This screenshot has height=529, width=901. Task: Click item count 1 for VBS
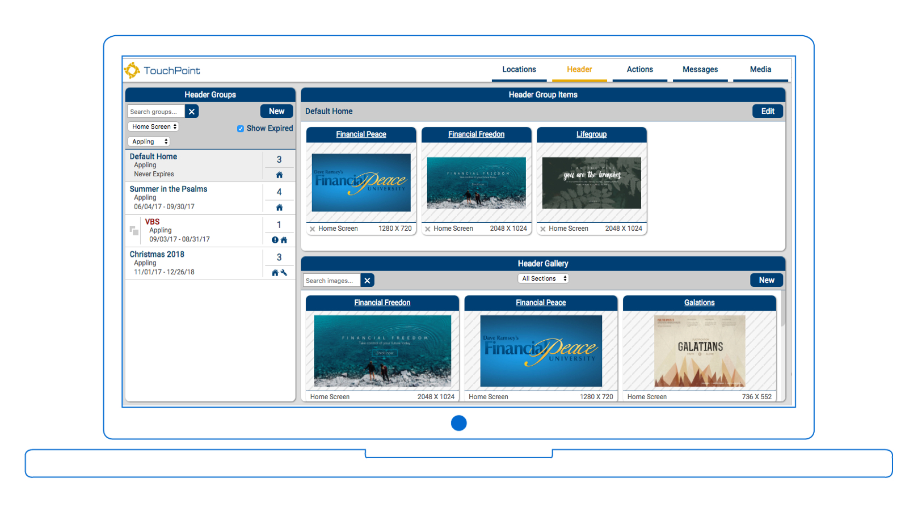pyautogui.click(x=279, y=225)
